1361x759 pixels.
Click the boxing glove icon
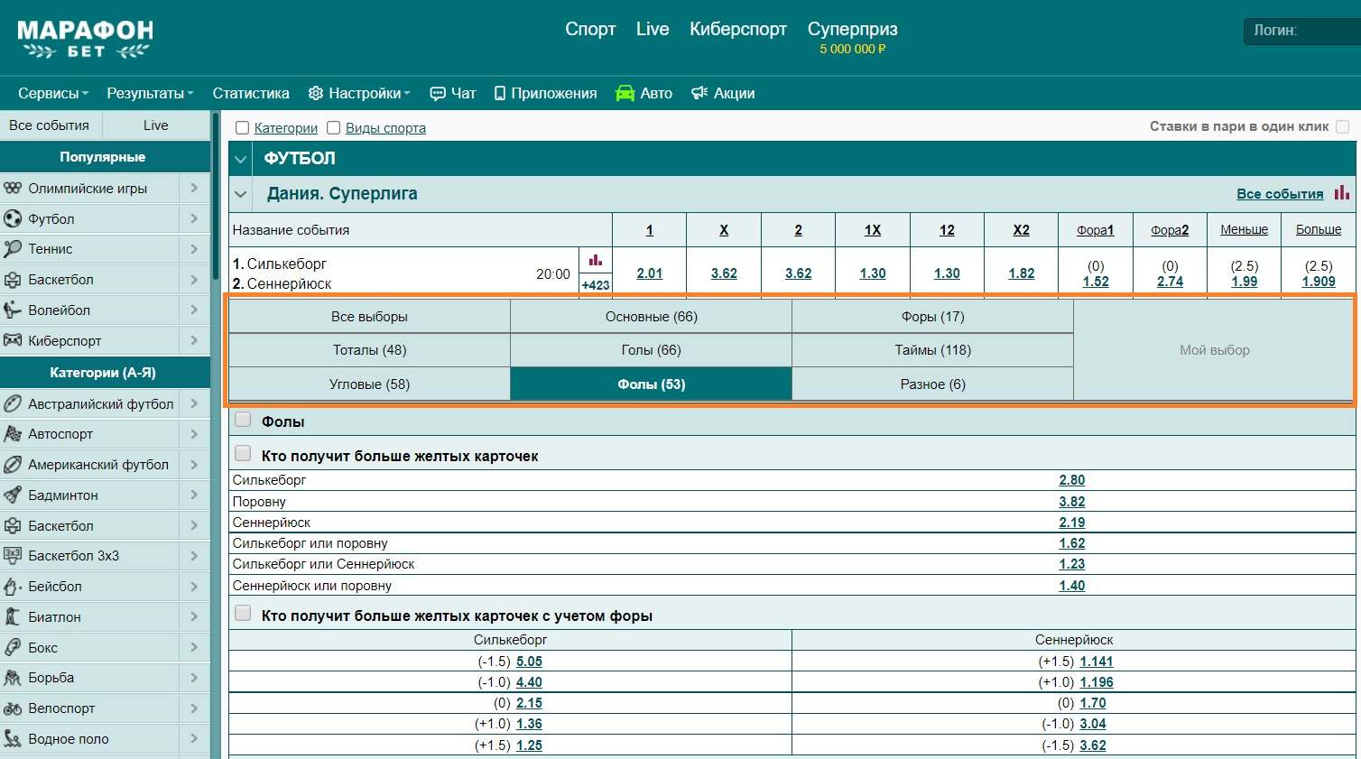(x=13, y=647)
